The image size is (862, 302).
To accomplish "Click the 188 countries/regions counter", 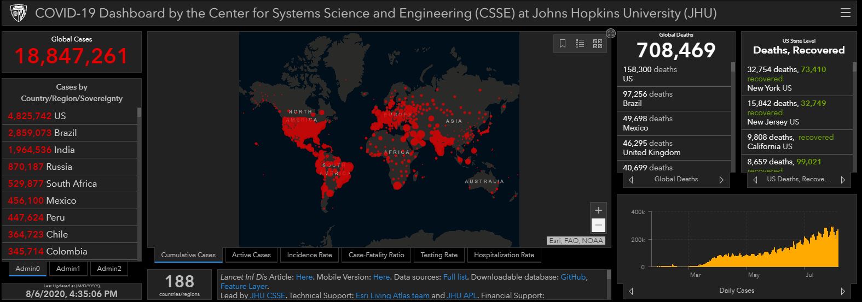I will (x=180, y=285).
